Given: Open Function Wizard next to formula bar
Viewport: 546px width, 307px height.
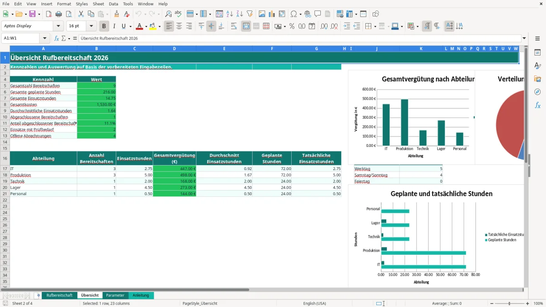Looking at the screenshot, I should 57,39.
